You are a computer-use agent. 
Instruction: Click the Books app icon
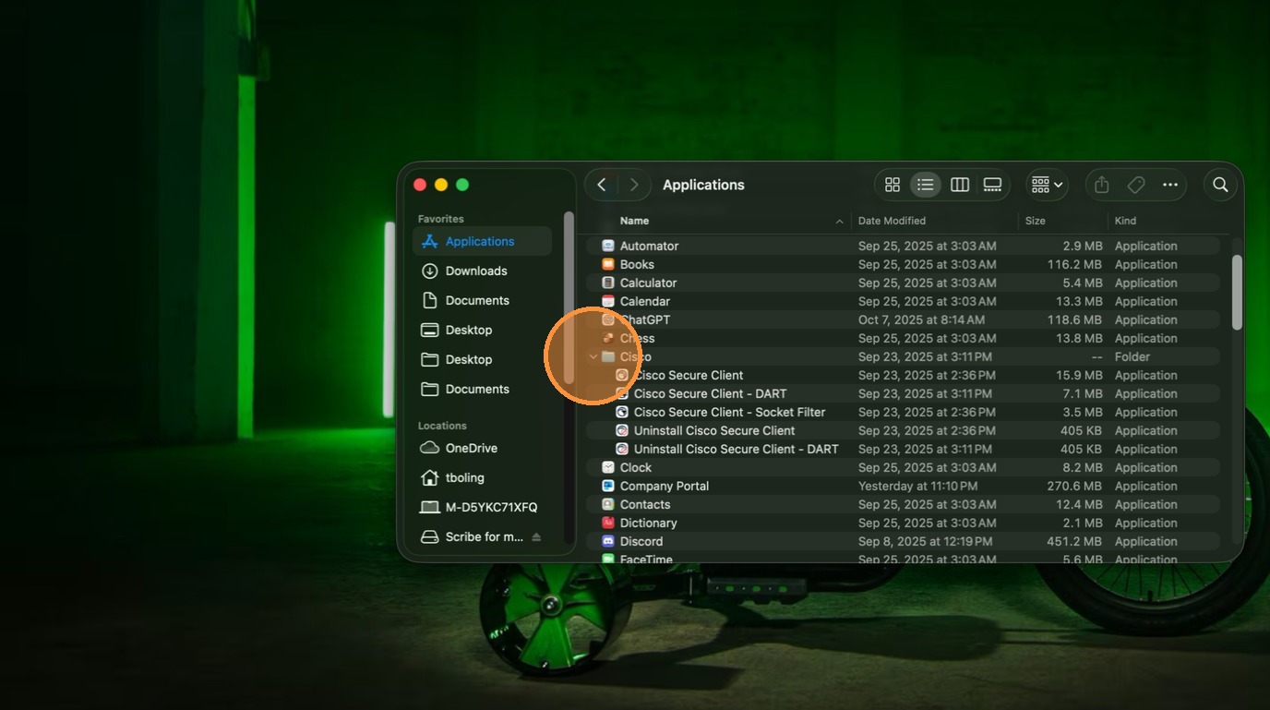point(608,264)
